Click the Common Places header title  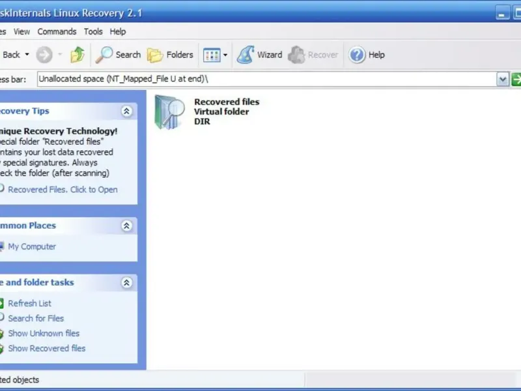(28, 225)
